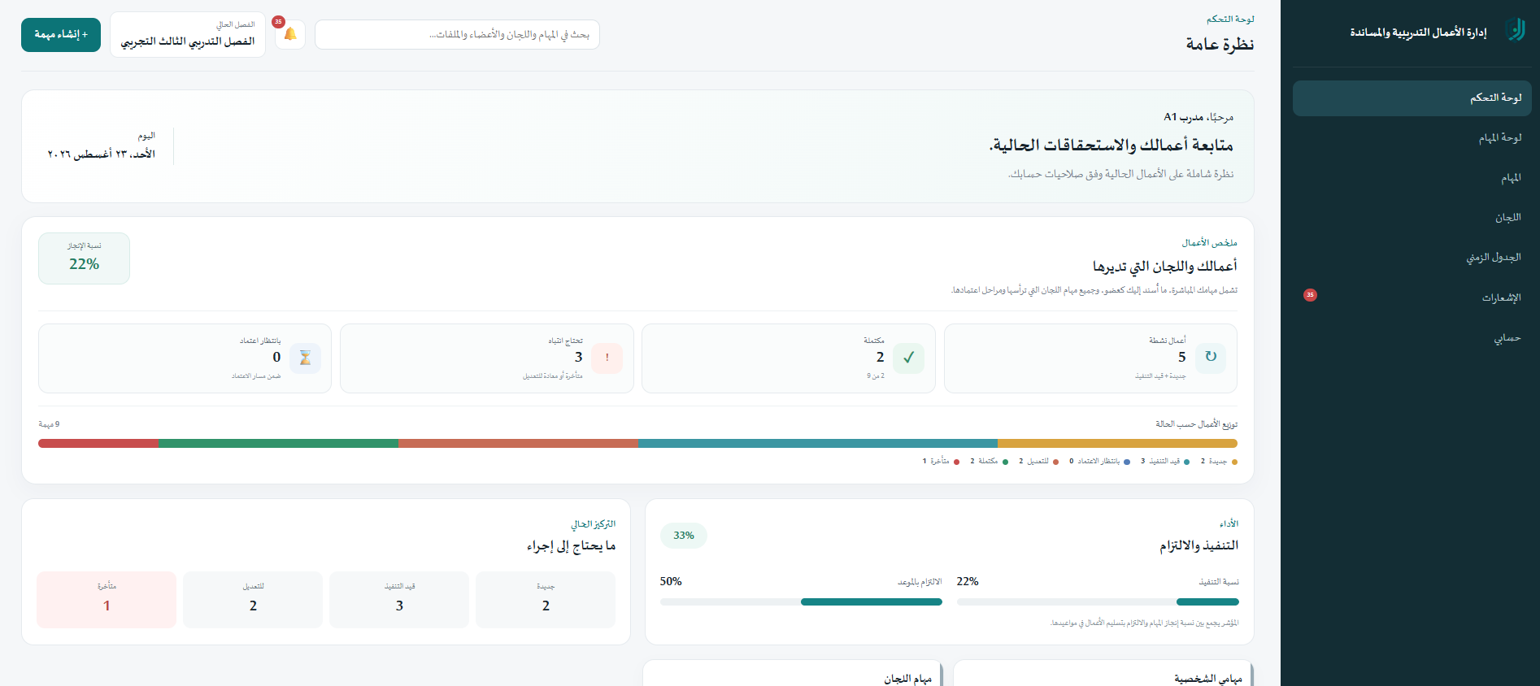Click the teal legend dot for قيد التنفيذ

coord(1186,462)
